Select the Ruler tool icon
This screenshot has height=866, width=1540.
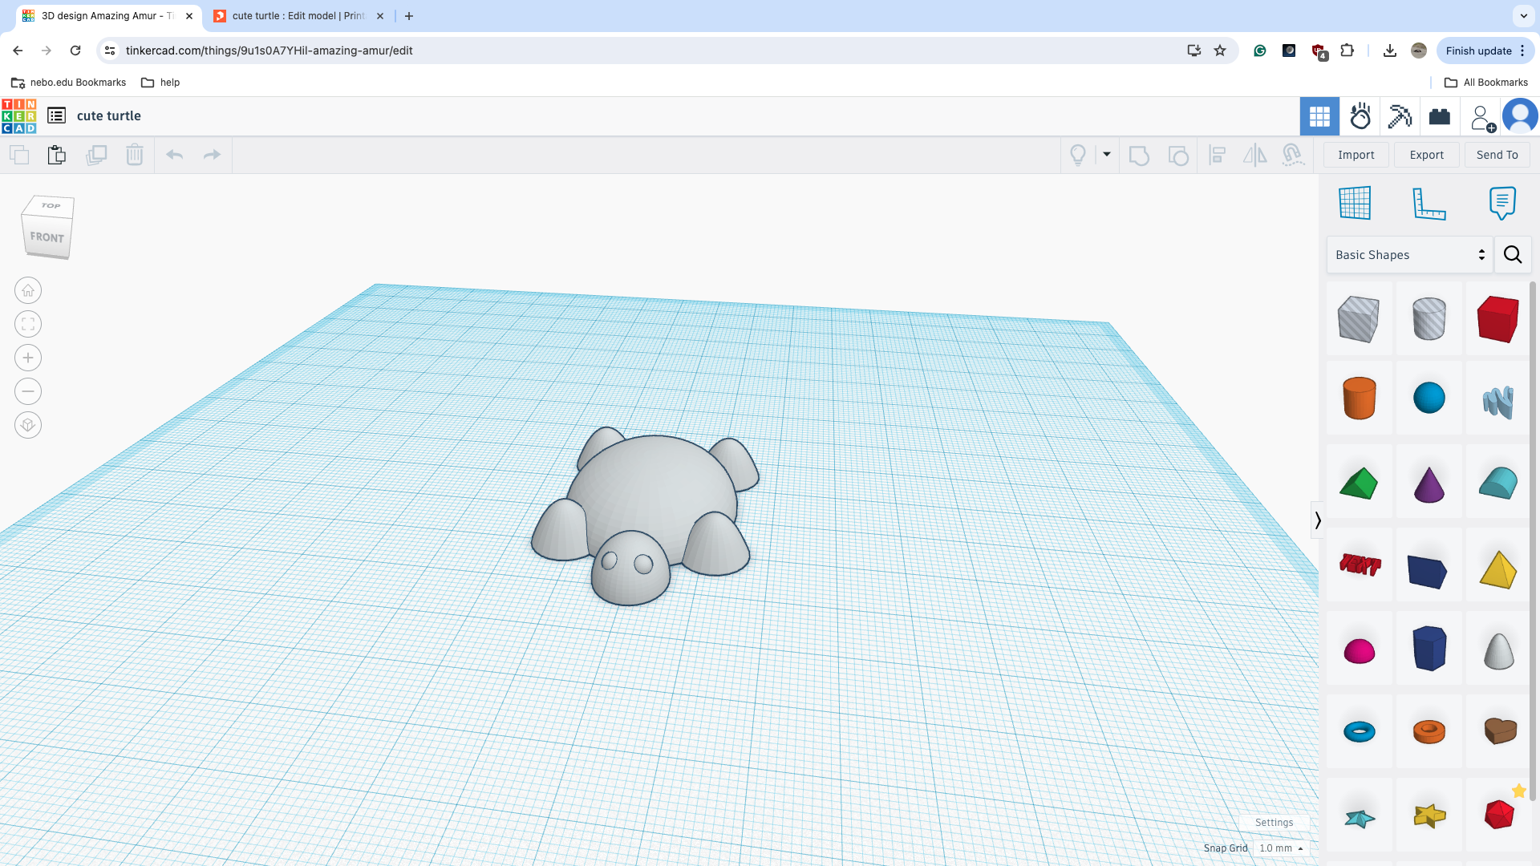coord(1429,204)
